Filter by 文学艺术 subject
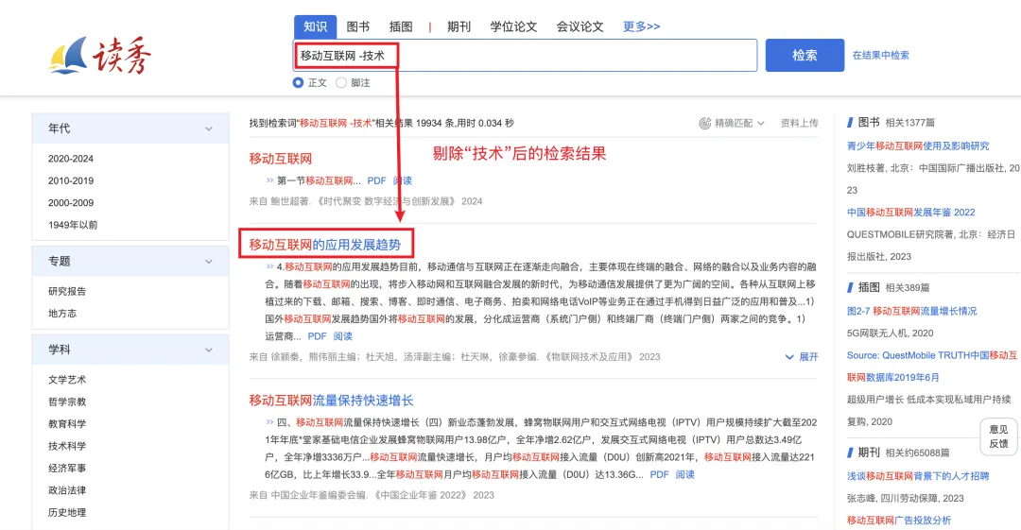This screenshot has width=1021, height=530. click(x=66, y=380)
